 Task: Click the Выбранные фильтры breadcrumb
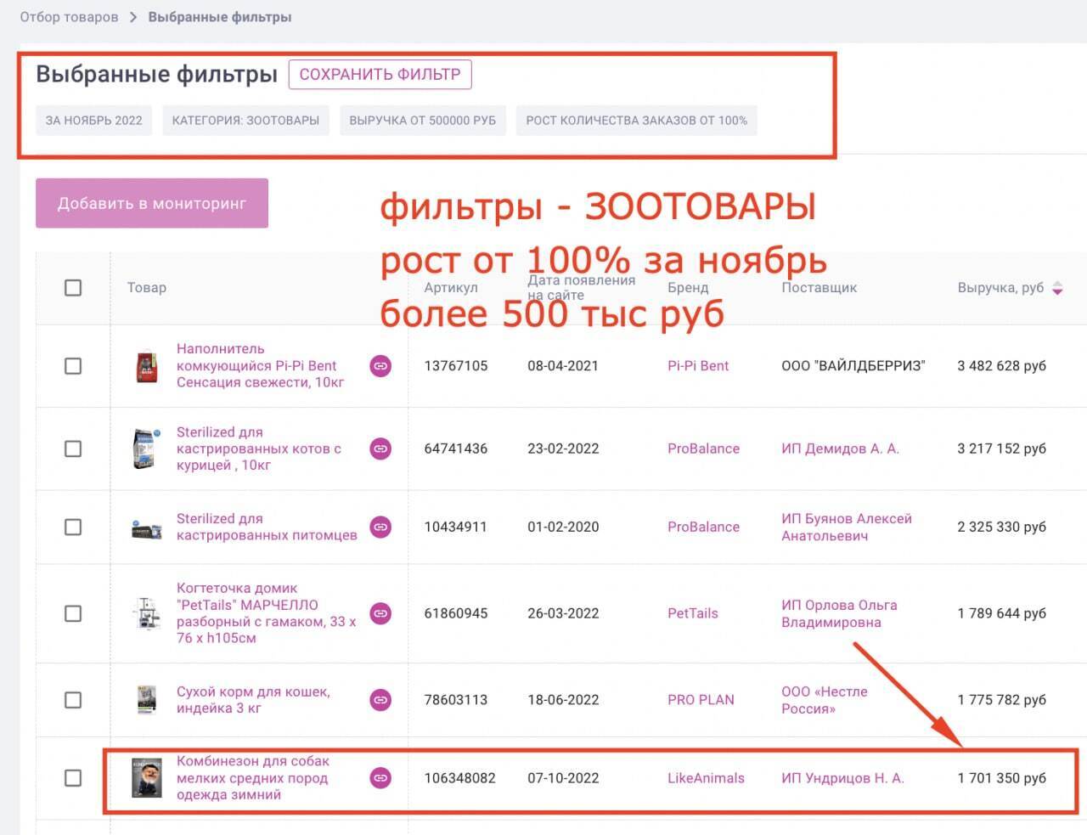220,17
